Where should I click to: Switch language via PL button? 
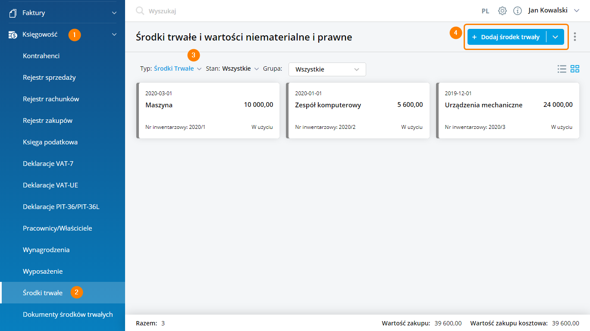point(485,11)
